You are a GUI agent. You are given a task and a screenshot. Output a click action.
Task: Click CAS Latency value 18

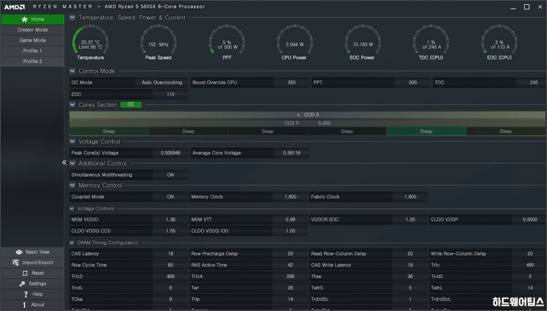[x=170, y=254]
